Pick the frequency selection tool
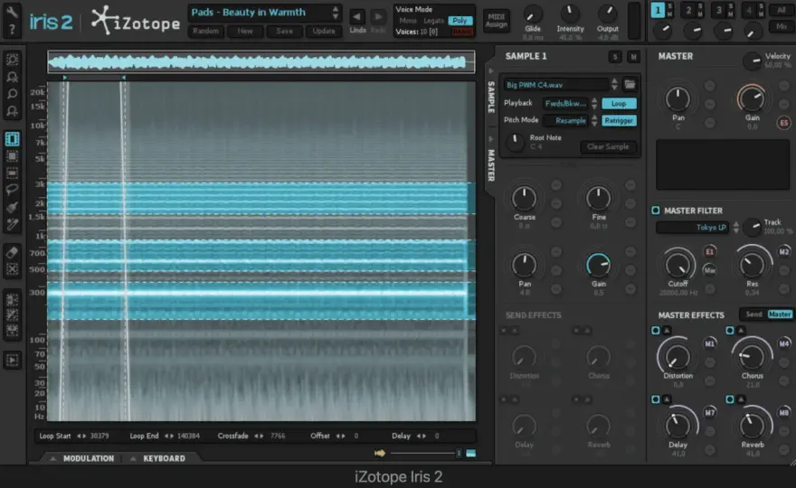 coord(12,173)
